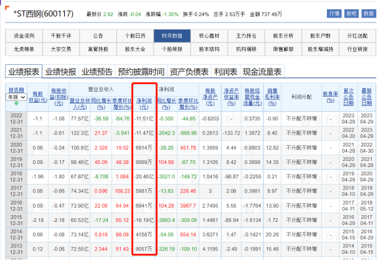Sort by revenue 同比增长(%) header
Screen dimensions: 378x260
pos(101,104)
